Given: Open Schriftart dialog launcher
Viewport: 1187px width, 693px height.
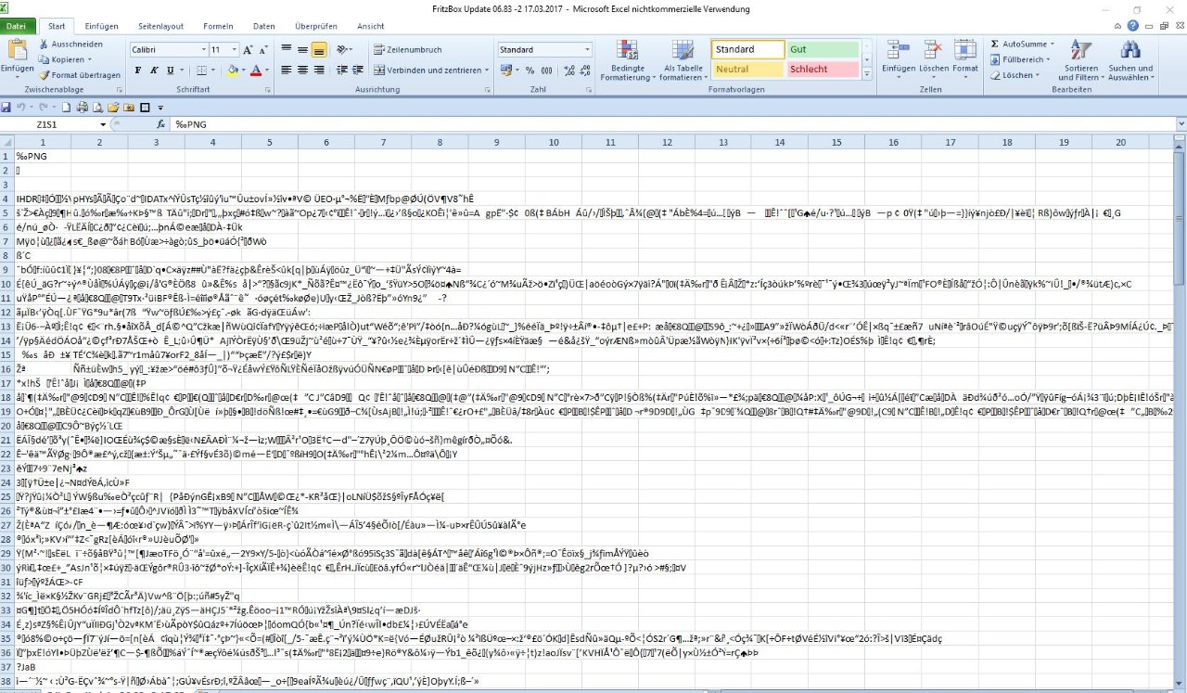Looking at the screenshot, I should point(267,90).
